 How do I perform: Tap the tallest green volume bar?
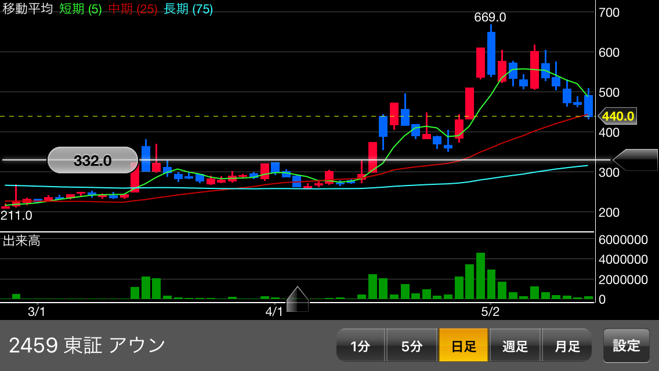(x=480, y=276)
